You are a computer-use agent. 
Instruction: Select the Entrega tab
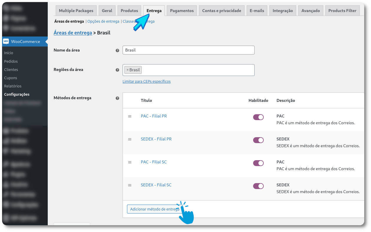[154, 11]
